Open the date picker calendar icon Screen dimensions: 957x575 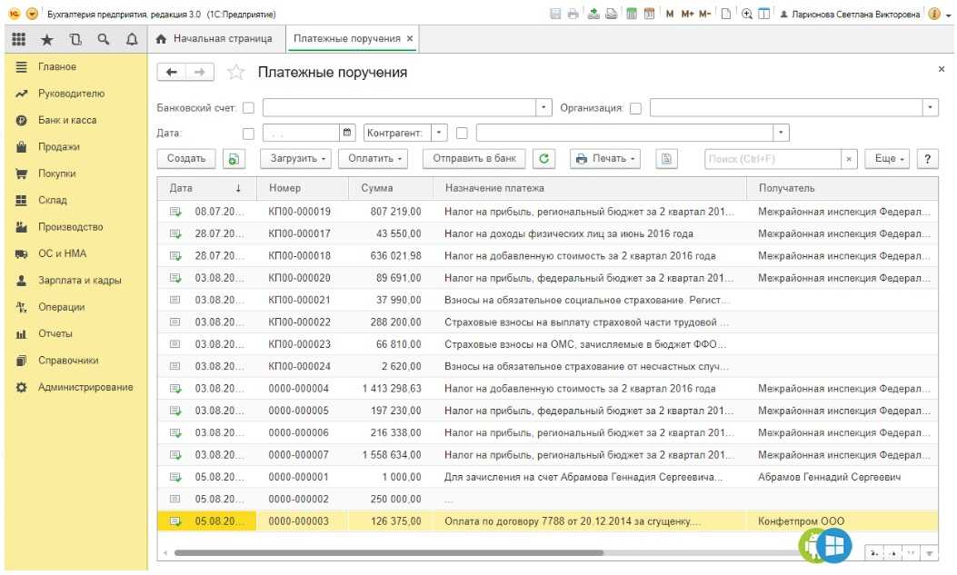[347, 133]
